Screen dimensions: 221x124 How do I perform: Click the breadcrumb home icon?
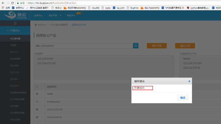35,25
